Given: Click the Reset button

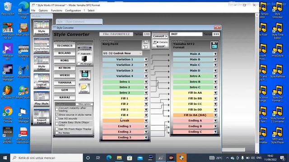Looking at the screenshot, I should [160, 47].
